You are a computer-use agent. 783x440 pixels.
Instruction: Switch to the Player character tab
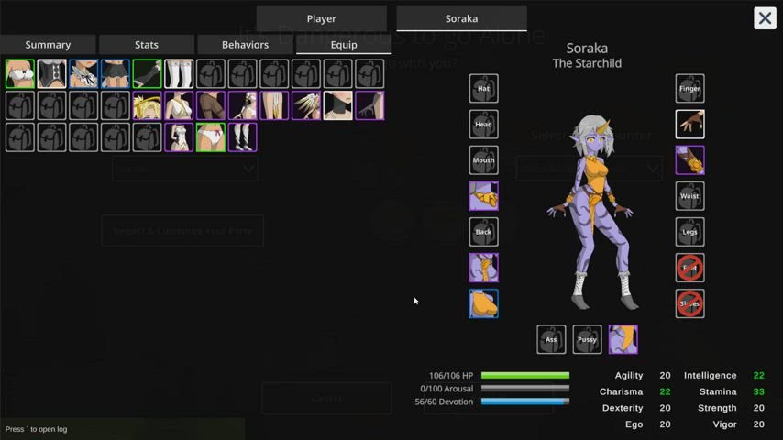tap(321, 18)
